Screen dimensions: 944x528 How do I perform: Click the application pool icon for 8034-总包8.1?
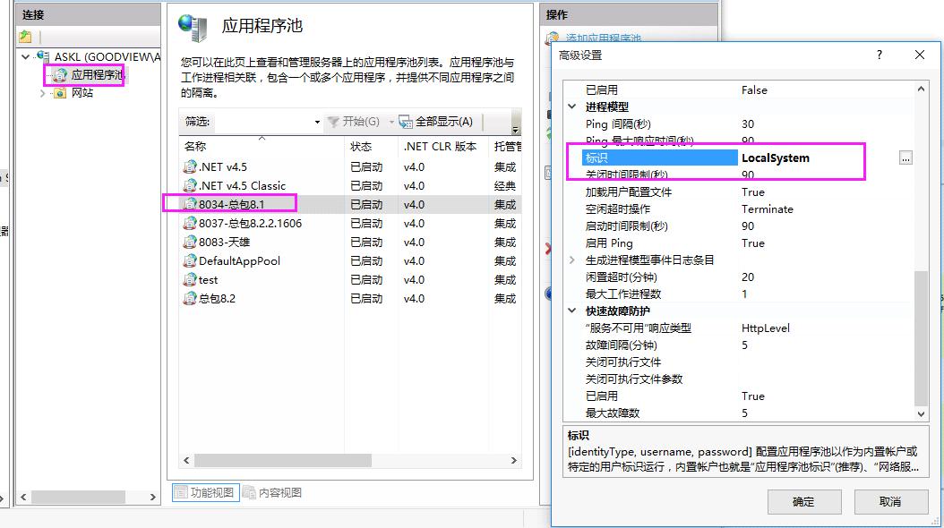pos(190,205)
